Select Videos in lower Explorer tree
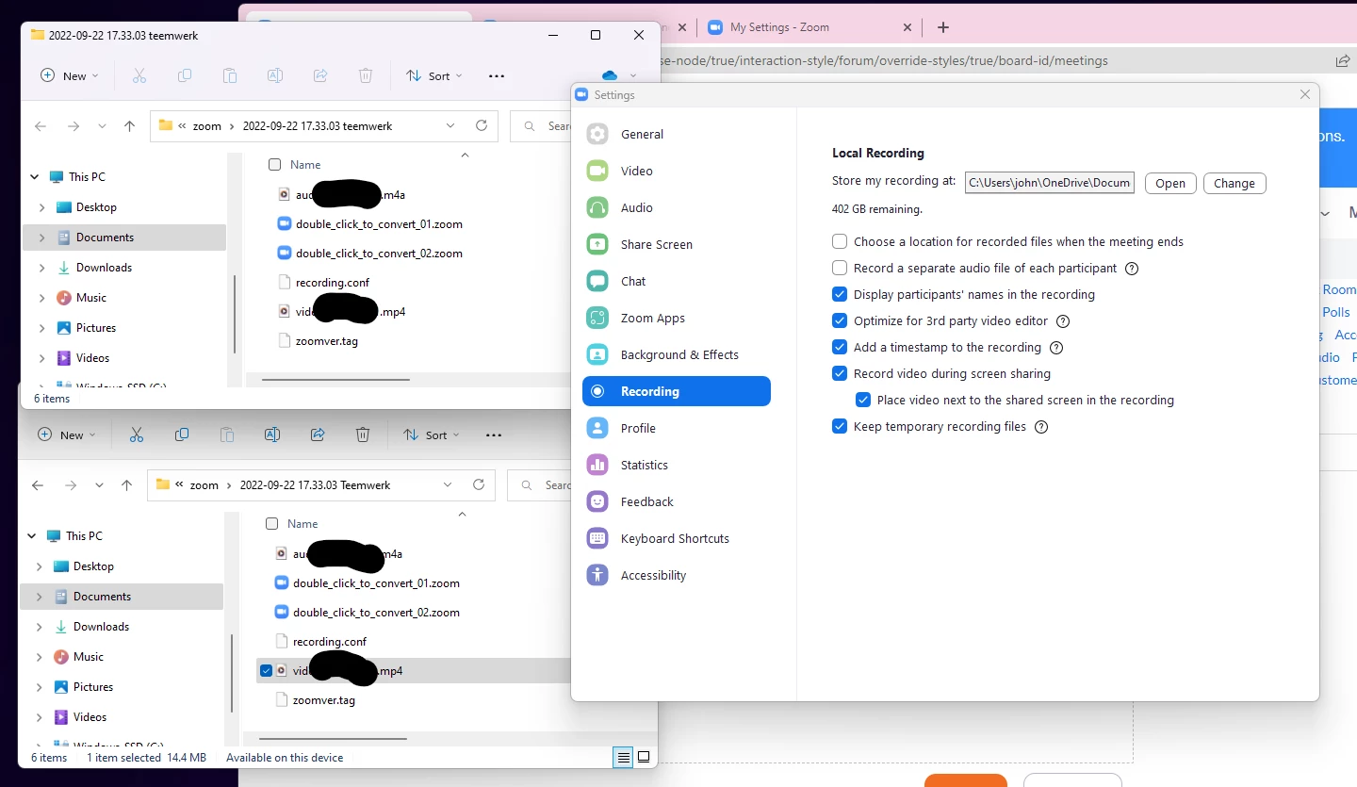This screenshot has height=787, width=1357. [x=122, y=717]
